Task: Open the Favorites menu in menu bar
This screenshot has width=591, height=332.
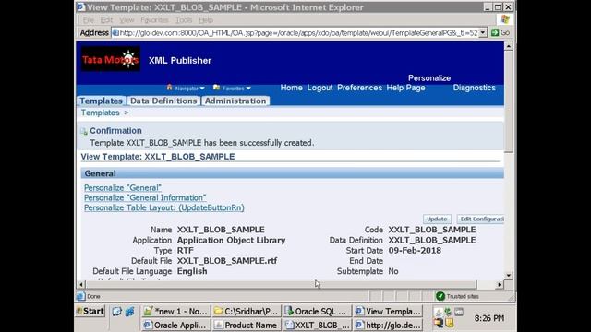Action: click(154, 20)
